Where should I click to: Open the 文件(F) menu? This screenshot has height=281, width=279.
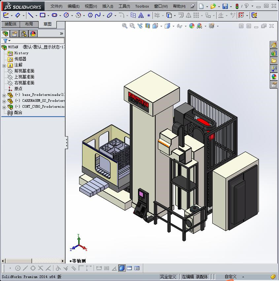click(x=56, y=6)
